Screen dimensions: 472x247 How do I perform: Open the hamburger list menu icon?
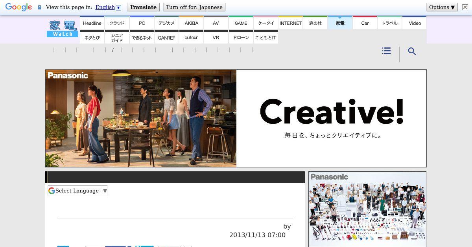(x=386, y=51)
